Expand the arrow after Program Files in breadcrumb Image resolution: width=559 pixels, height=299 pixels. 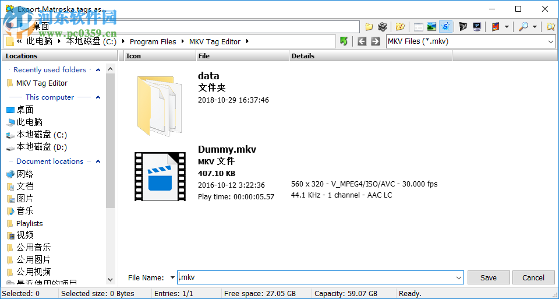click(182, 42)
